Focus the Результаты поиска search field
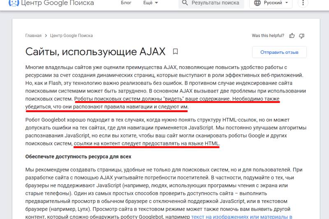This screenshot has height=219, width=329. (211, 3)
